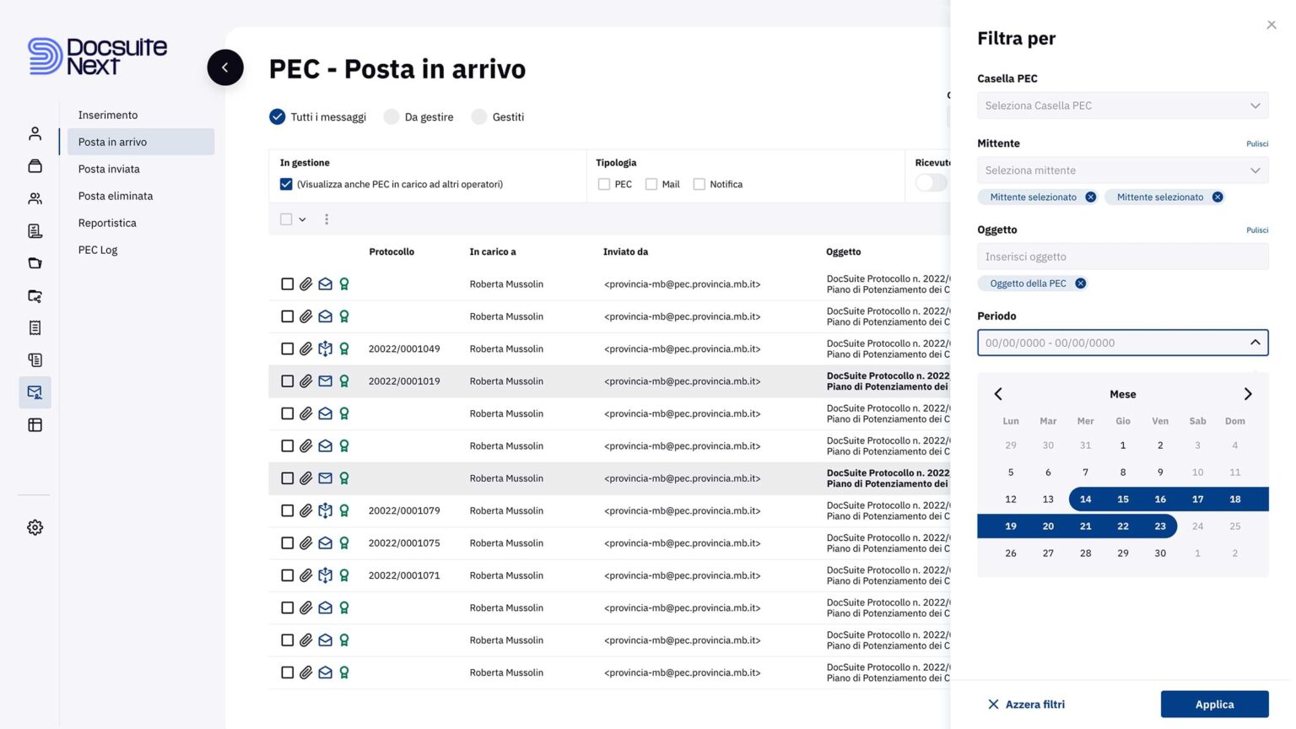Open the Seleziona mittente dropdown
Viewport: 1296px width, 729px height.
(x=1122, y=170)
